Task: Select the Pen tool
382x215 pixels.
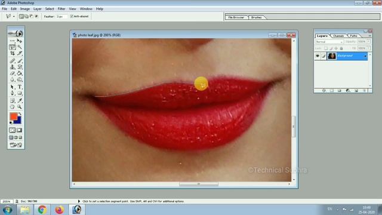Action: [x=12, y=93]
